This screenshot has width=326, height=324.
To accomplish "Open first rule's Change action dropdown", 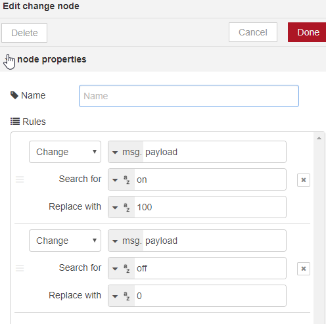I will (x=65, y=152).
